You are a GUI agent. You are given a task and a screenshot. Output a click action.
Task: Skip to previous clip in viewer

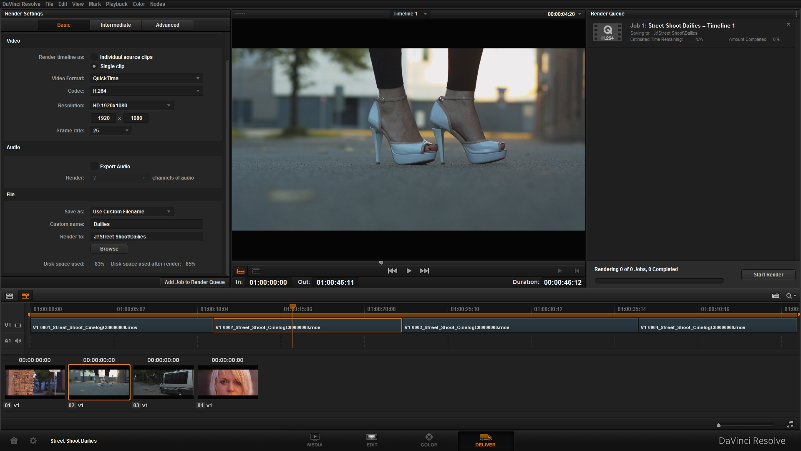pyautogui.click(x=393, y=271)
